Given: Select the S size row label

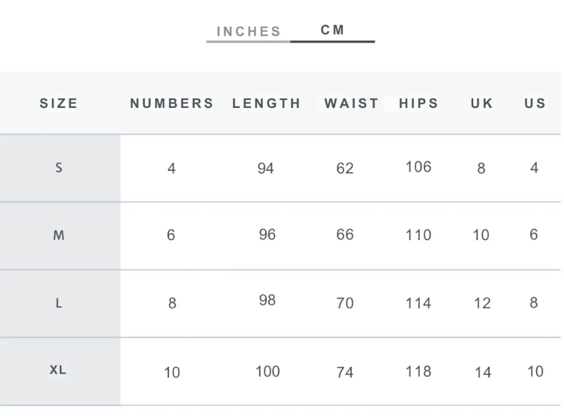Looking at the screenshot, I should (x=59, y=168).
